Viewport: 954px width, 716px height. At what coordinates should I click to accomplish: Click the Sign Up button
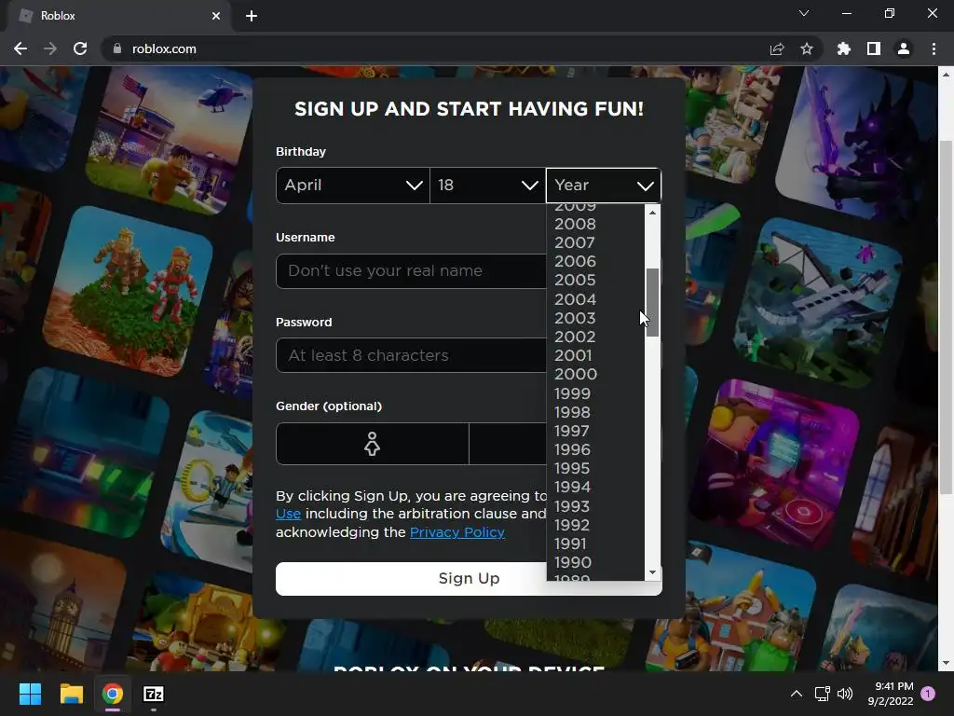470,578
